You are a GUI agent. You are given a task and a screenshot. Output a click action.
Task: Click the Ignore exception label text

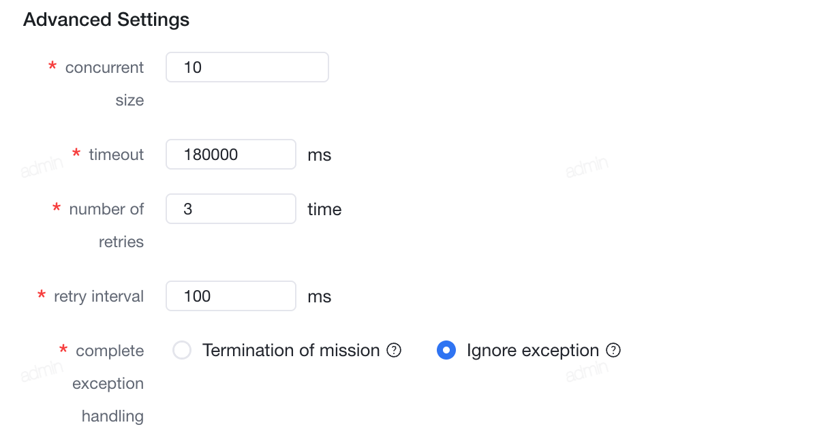tap(533, 351)
